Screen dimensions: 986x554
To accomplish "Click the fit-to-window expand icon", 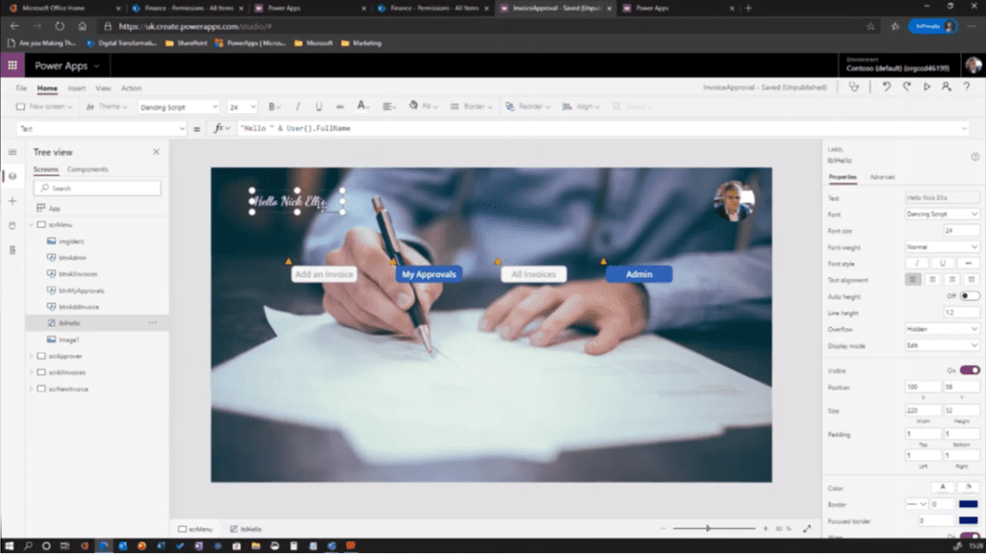I will pos(807,528).
